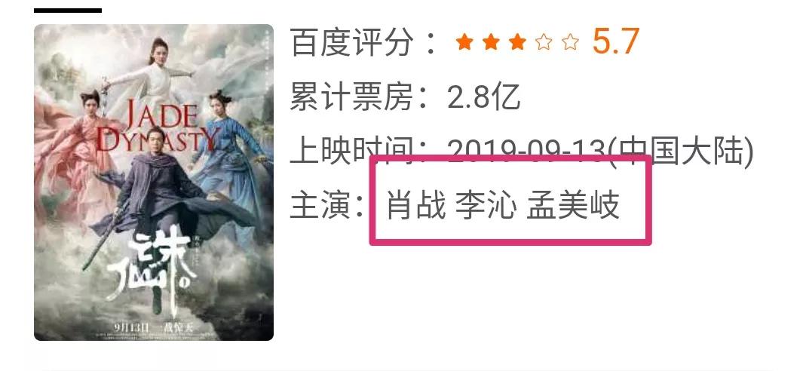
Task: Click the 5.7 rating score
Action: (616, 41)
